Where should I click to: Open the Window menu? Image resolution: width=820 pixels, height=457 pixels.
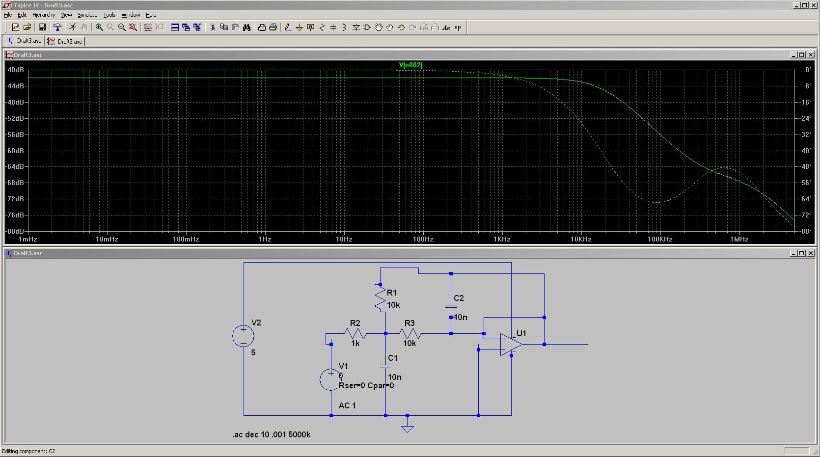131,15
